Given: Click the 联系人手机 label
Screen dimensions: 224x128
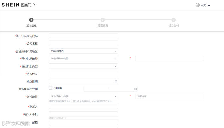Looking at the screenshot, I should click(31, 114).
